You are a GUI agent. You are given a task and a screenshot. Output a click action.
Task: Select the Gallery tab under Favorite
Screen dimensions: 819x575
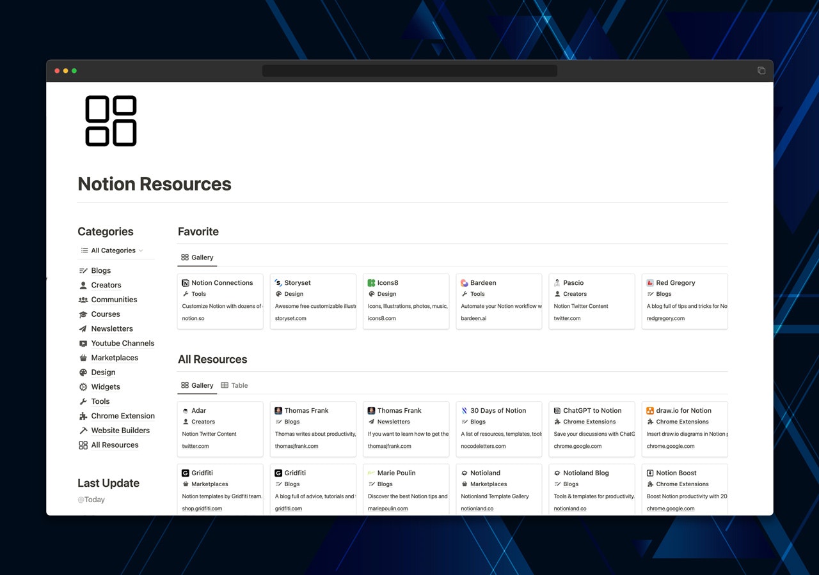pyautogui.click(x=197, y=257)
